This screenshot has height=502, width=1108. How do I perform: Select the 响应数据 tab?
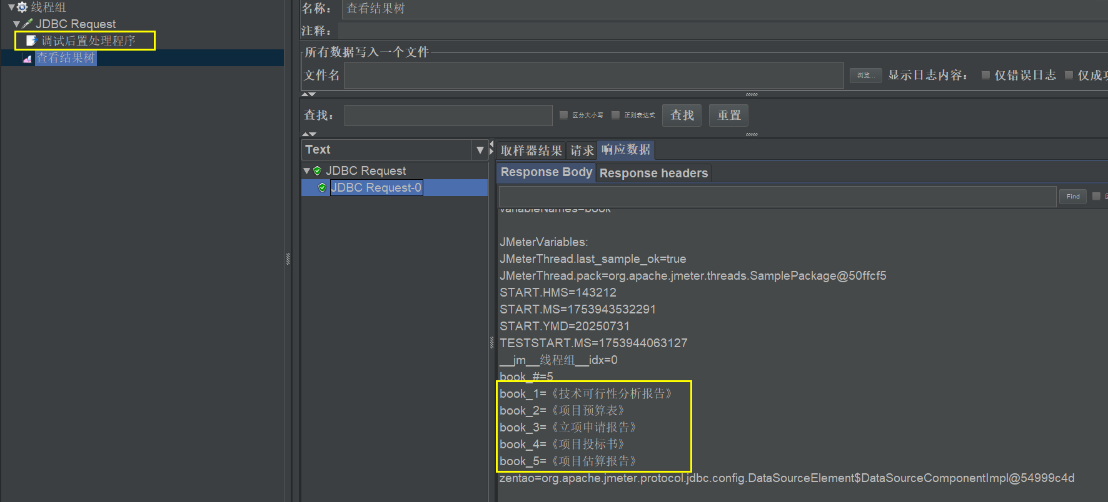626,150
